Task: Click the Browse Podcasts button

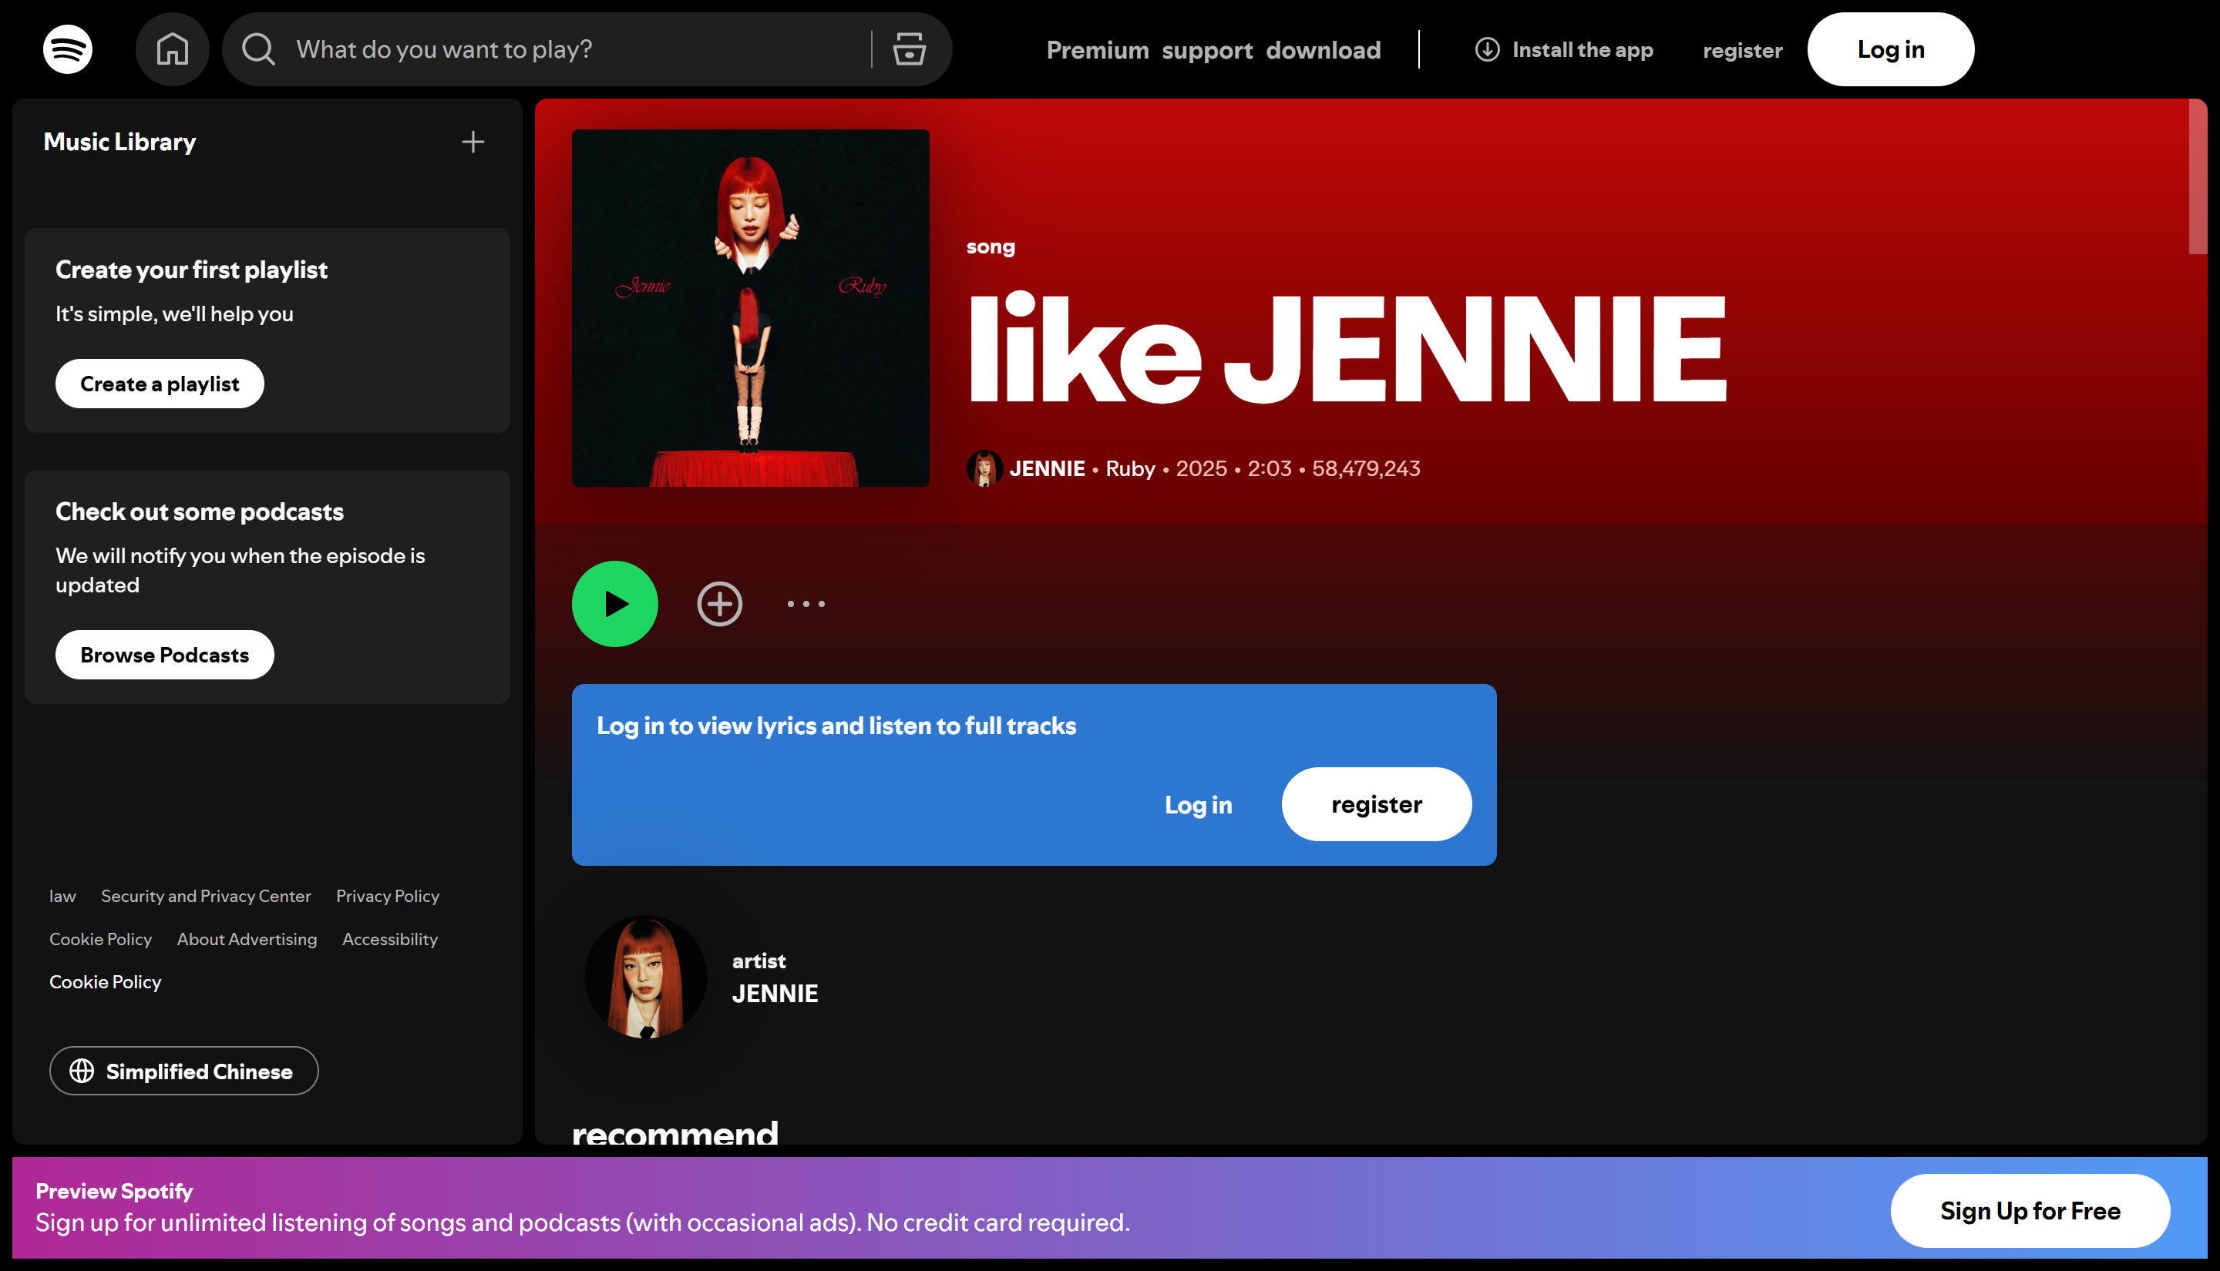Action: pos(163,654)
